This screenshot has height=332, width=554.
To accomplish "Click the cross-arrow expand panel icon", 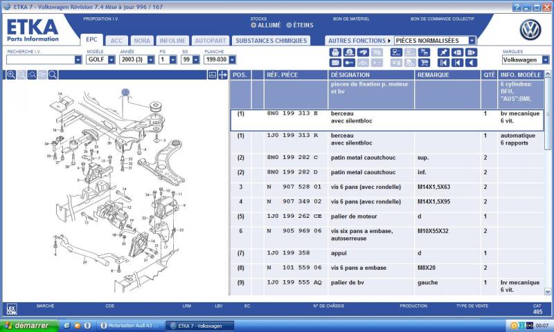I will pos(222,75).
